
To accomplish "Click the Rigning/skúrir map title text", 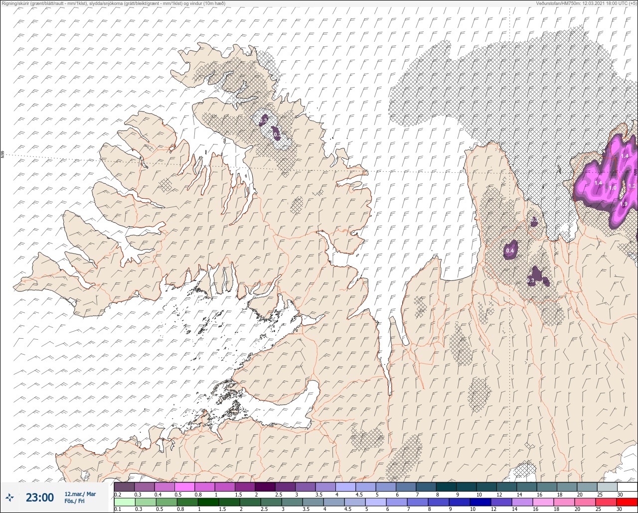I will pyautogui.click(x=113, y=3).
